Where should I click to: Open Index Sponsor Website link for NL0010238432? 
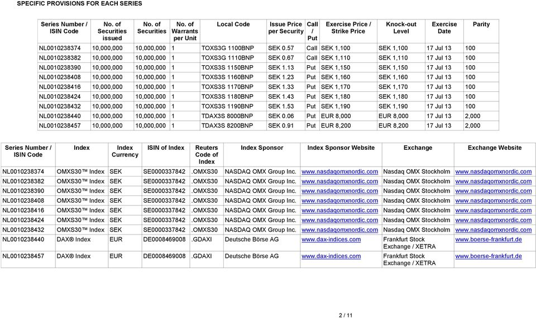(340, 229)
